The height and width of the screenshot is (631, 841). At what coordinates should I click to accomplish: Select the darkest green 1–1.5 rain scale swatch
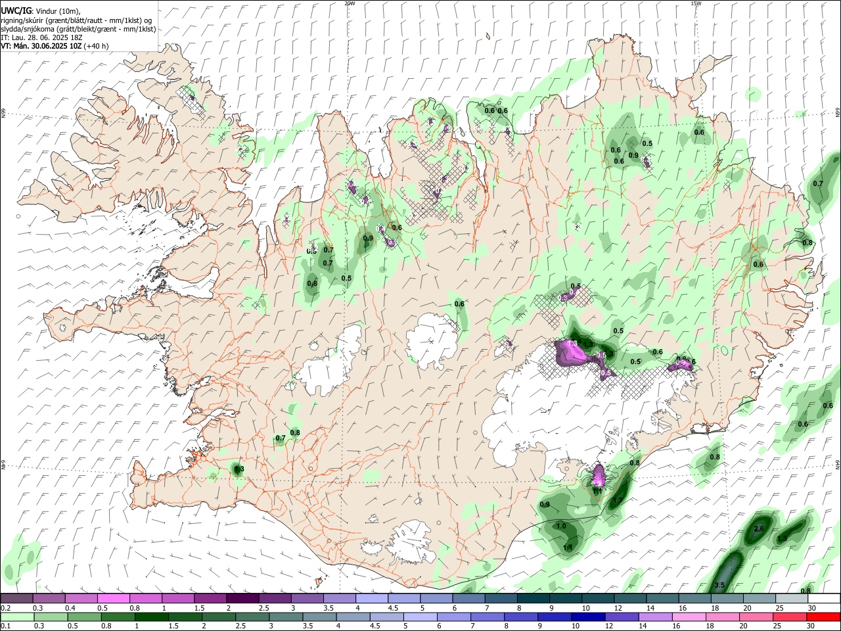coord(152,617)
